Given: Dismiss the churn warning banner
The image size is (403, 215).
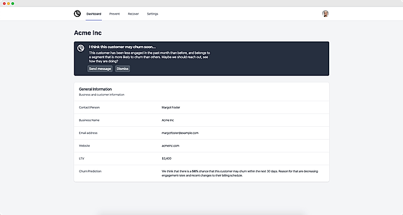Looking at the screenshot, I should 122,69.
